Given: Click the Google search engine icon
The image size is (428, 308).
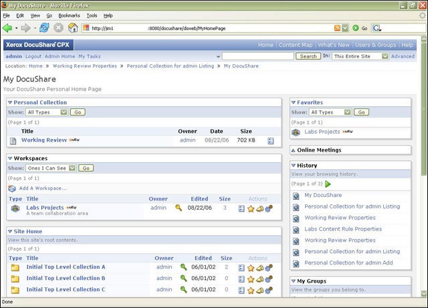Looking at the screenshot, I should tap(377, 28).
